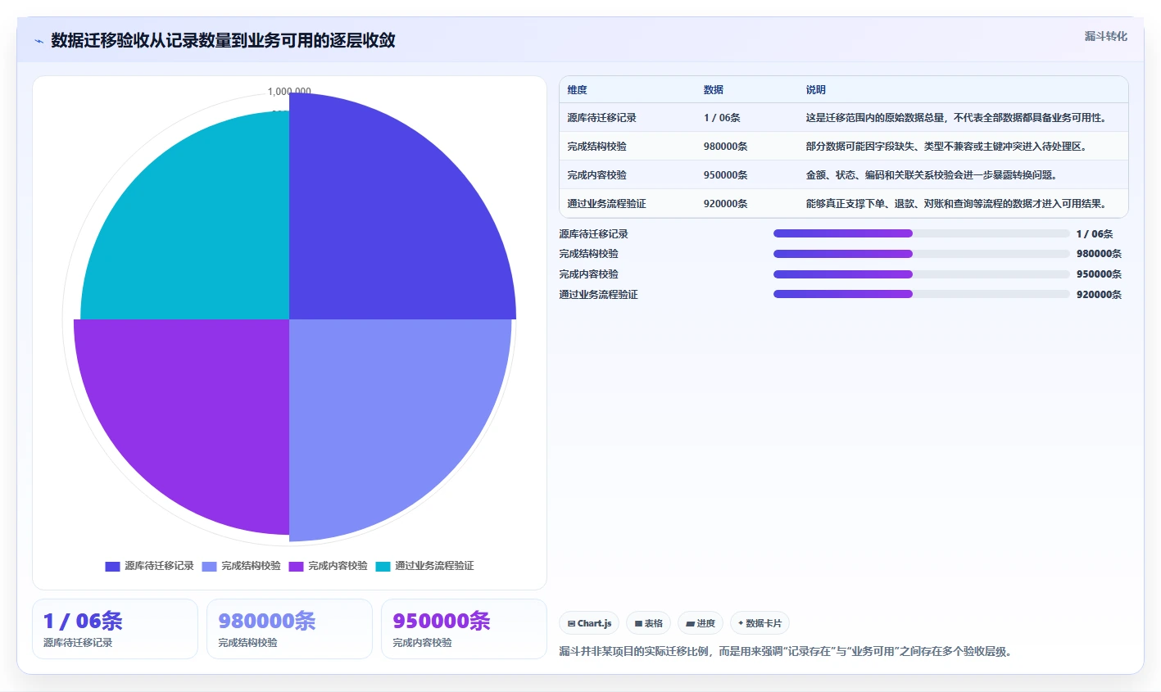Open the 1 / 06条 data card
The image size is (1161, 692).
[x=115, y=629]
